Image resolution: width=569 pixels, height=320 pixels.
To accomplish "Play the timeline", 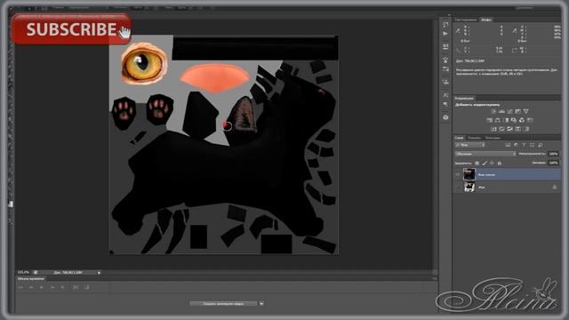I will click(42, 287).
